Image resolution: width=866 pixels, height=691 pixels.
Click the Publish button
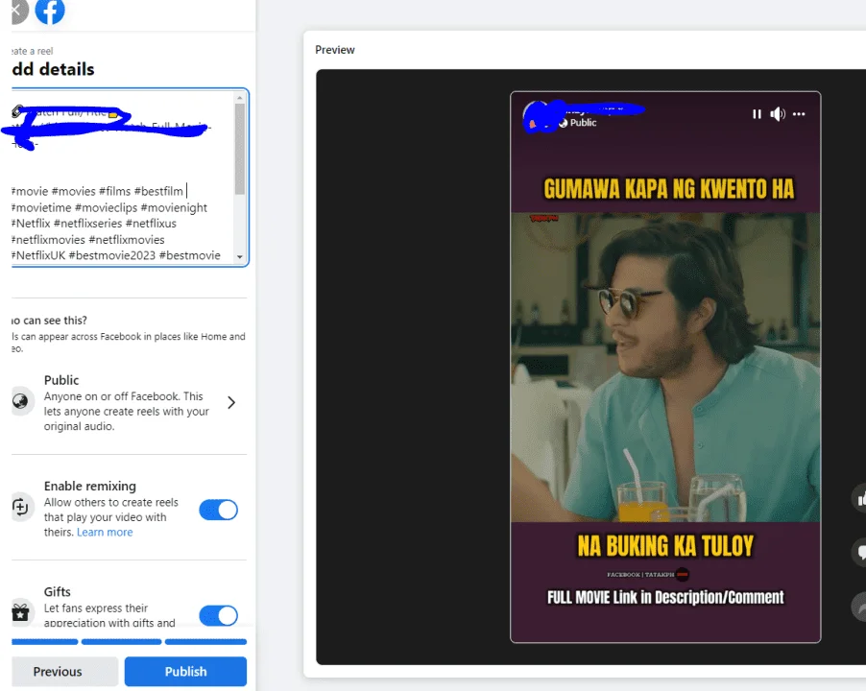tap(185, 672)
